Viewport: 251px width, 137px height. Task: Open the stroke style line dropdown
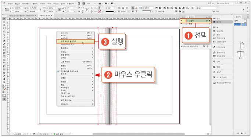[x=115, y=11]
